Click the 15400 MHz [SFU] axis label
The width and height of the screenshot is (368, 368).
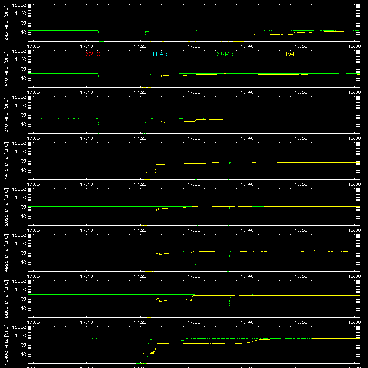pyautogui.click(x=6, y=345)
